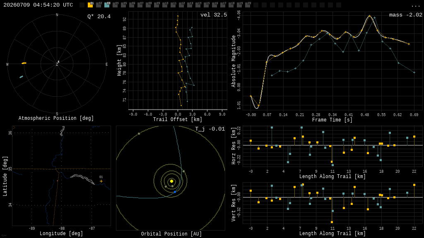424x238 pixels.
Task: Toggle station 06 square
Action: 132,5
